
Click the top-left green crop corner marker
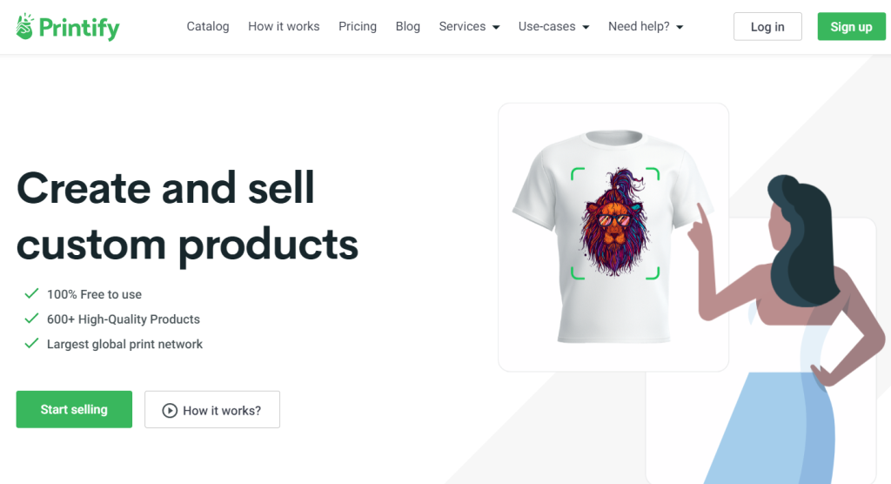578,174
